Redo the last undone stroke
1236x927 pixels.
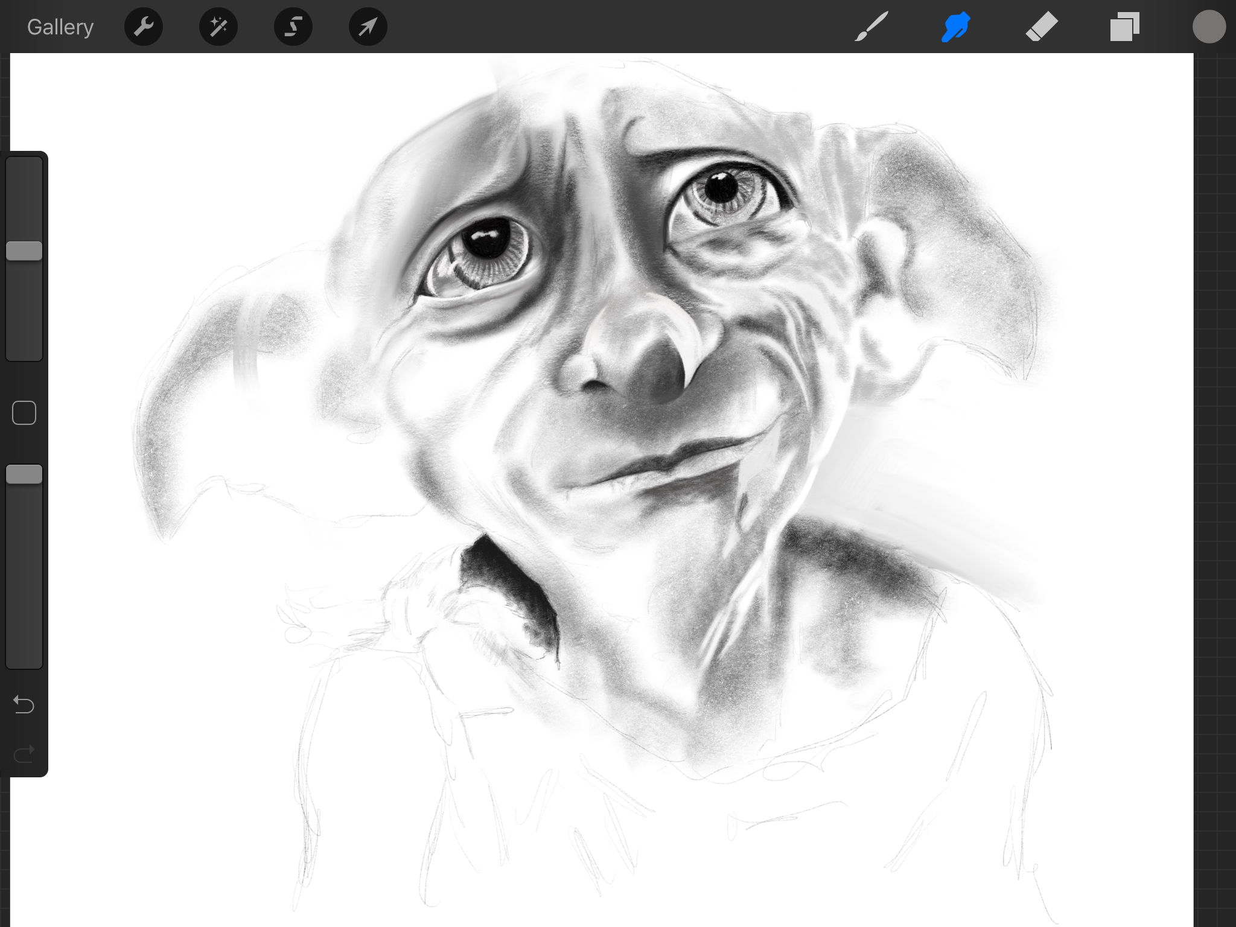point(24,754)
